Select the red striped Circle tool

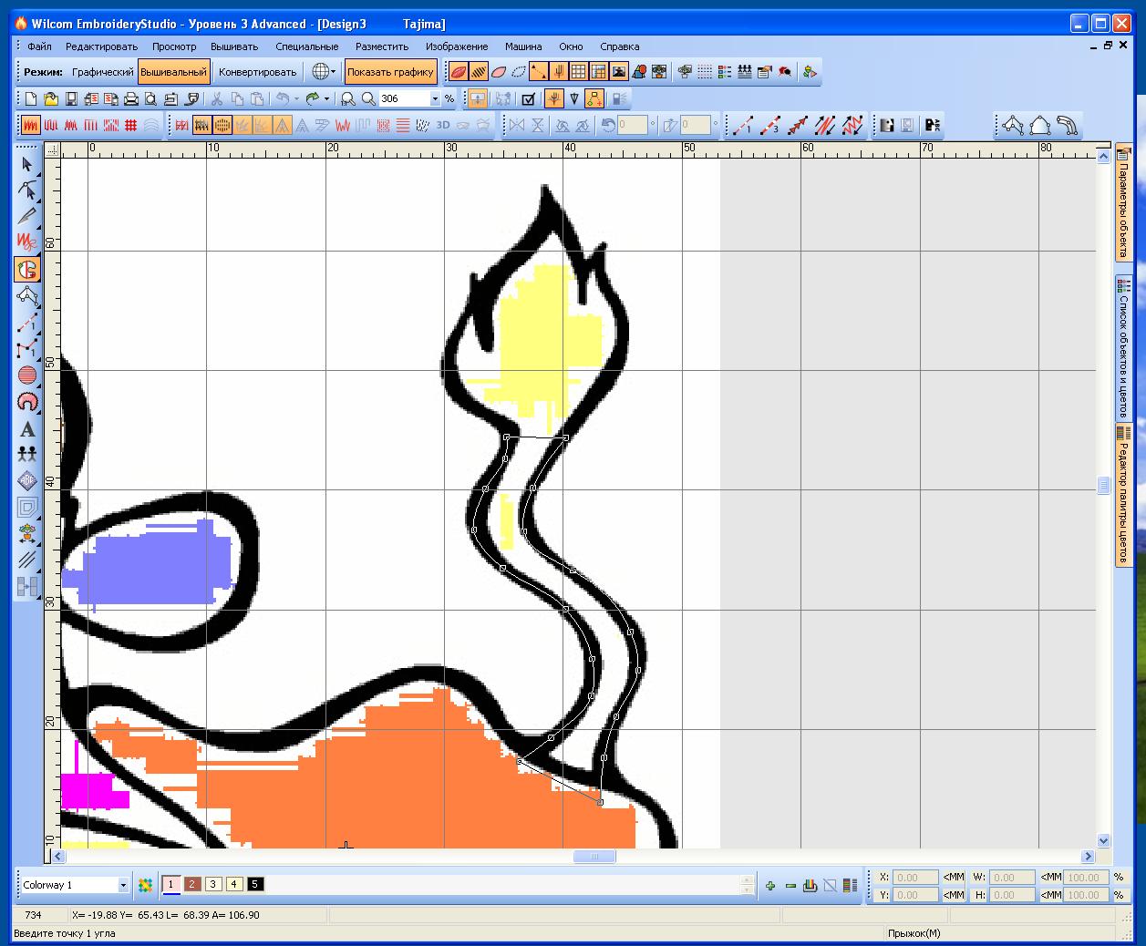pyautogui.click(x=27, y=375)
